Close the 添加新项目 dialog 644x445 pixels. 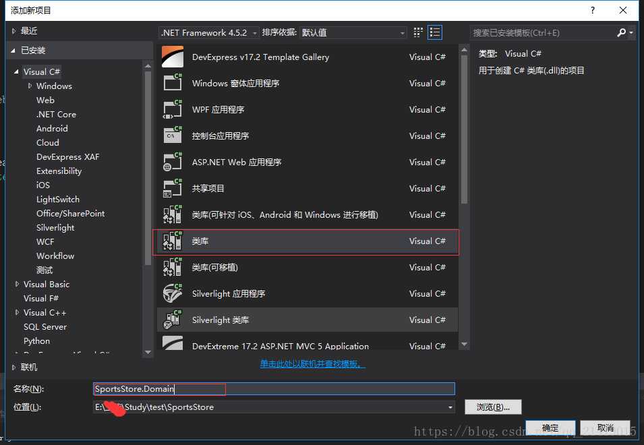click(x=622, y=10)
